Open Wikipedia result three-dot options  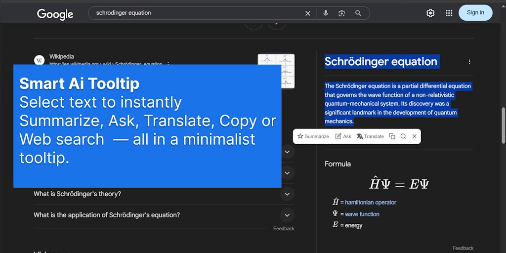tap(168, 63)
